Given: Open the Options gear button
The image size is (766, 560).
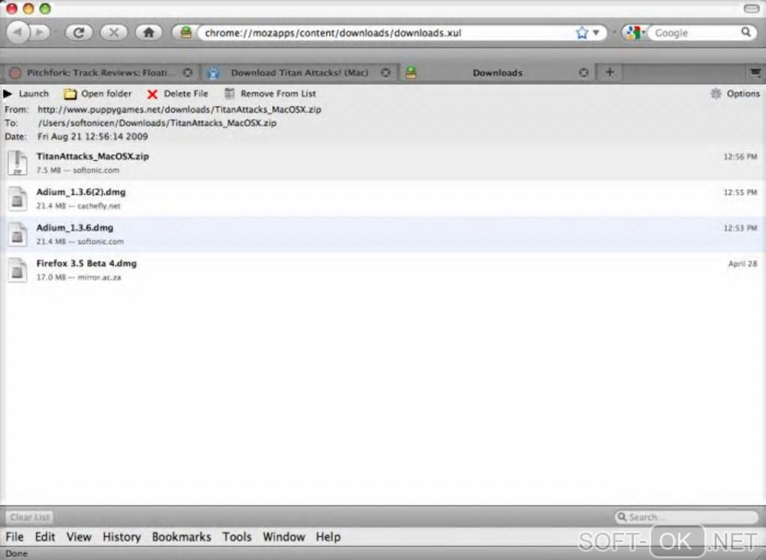Looking at the screenshot, I should click(x=735, y=93).
